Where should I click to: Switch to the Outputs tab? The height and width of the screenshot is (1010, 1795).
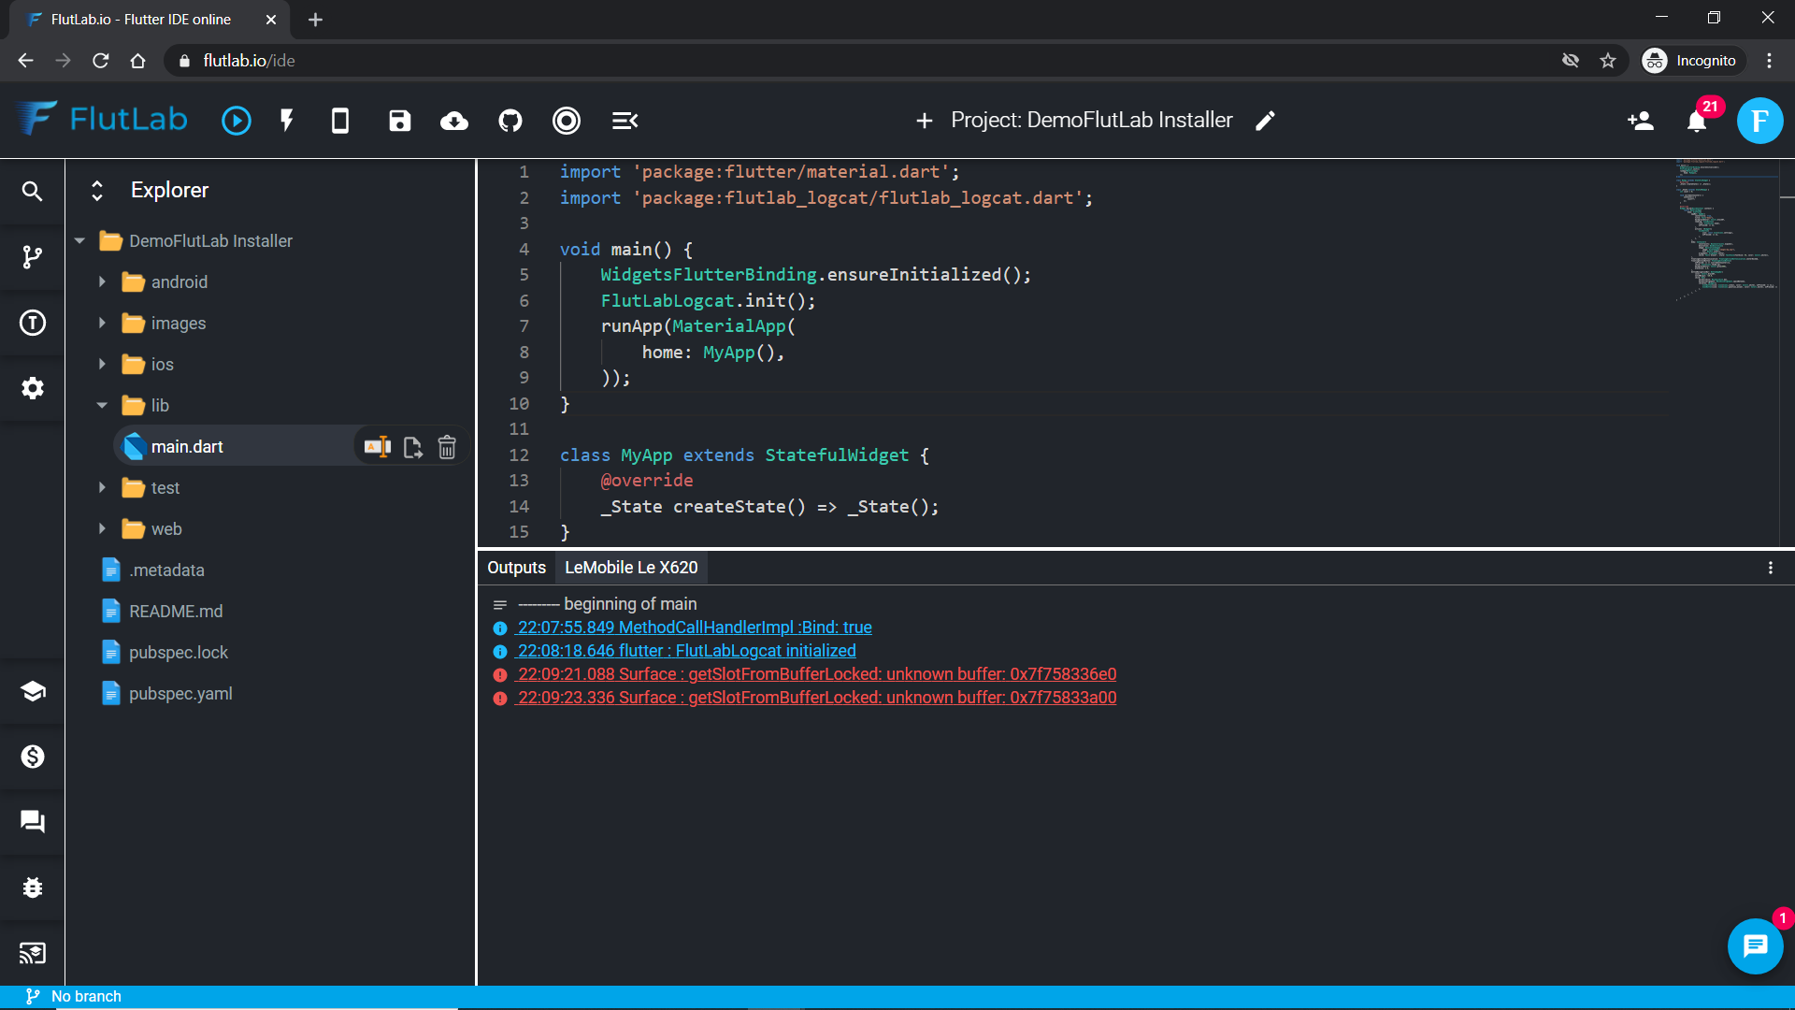click(516, 568)
